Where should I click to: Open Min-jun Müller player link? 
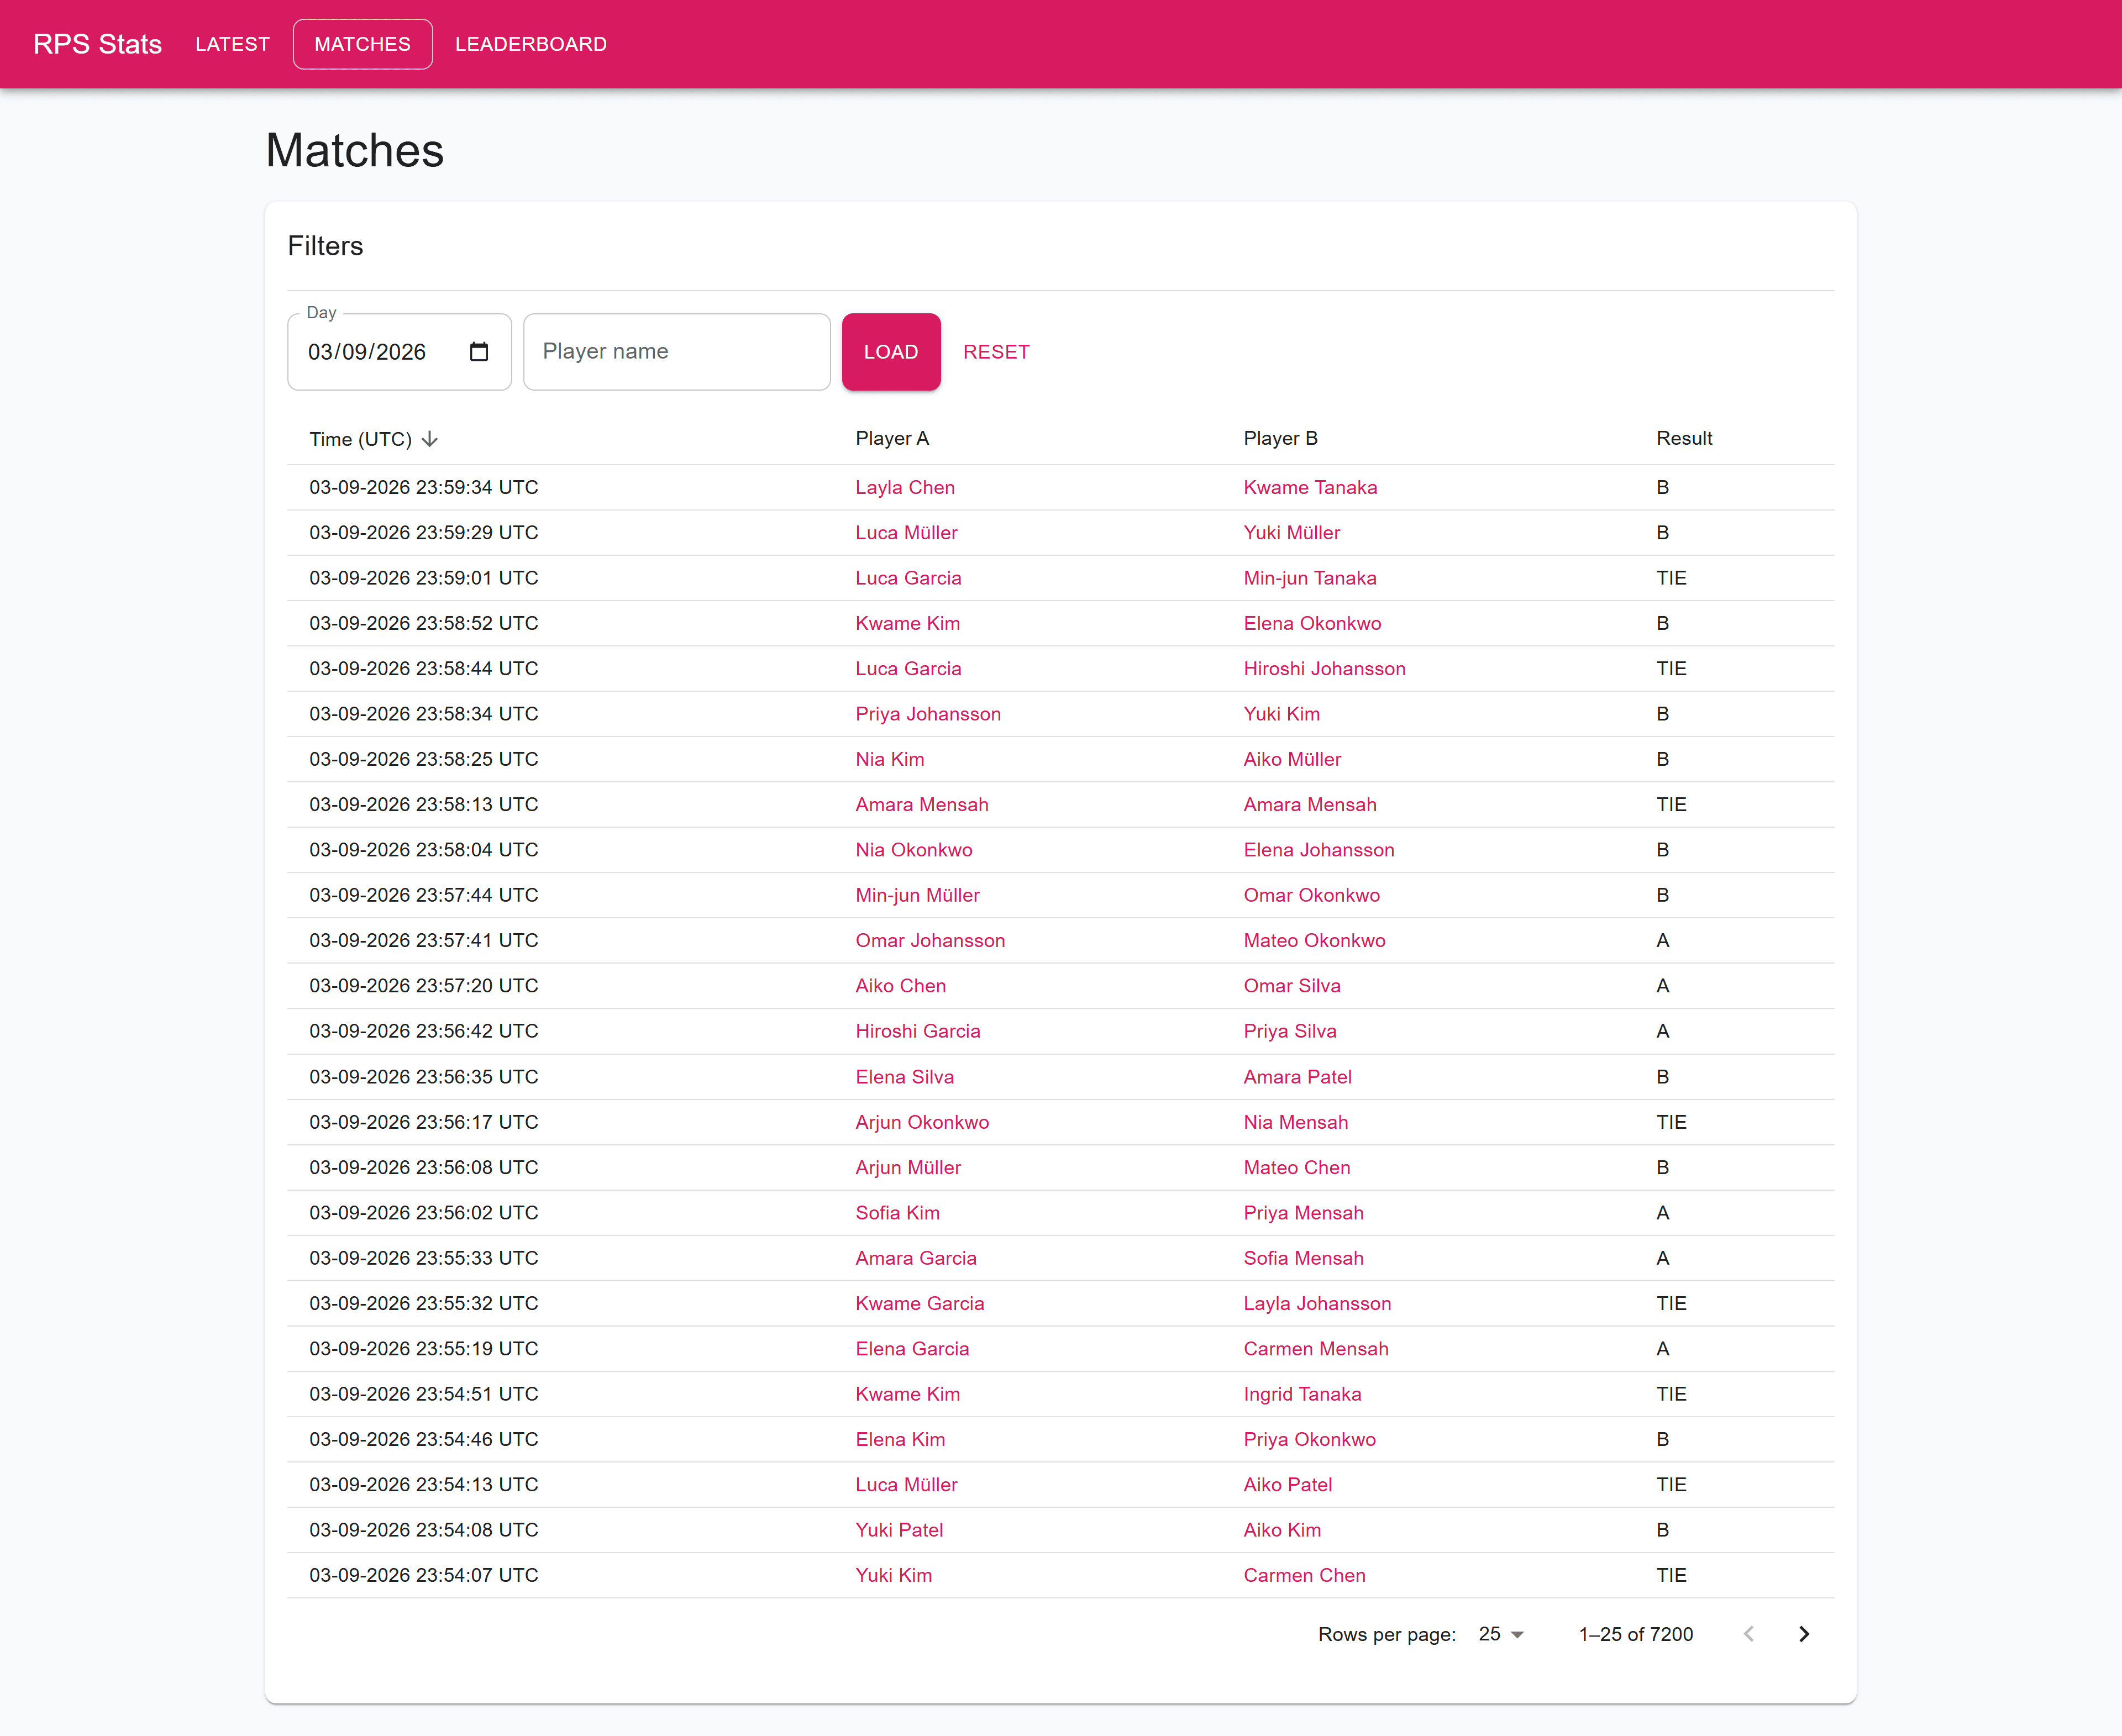(917, 895)
